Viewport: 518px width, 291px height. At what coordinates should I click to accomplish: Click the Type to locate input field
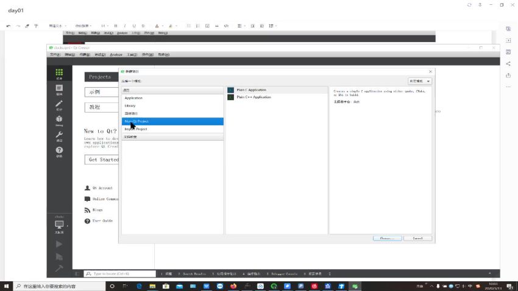point(120,274)
